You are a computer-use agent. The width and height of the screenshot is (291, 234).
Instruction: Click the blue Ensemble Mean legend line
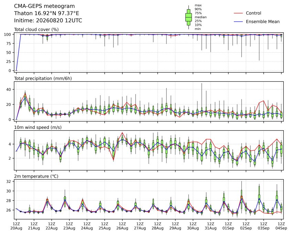[x=238, y=22]
